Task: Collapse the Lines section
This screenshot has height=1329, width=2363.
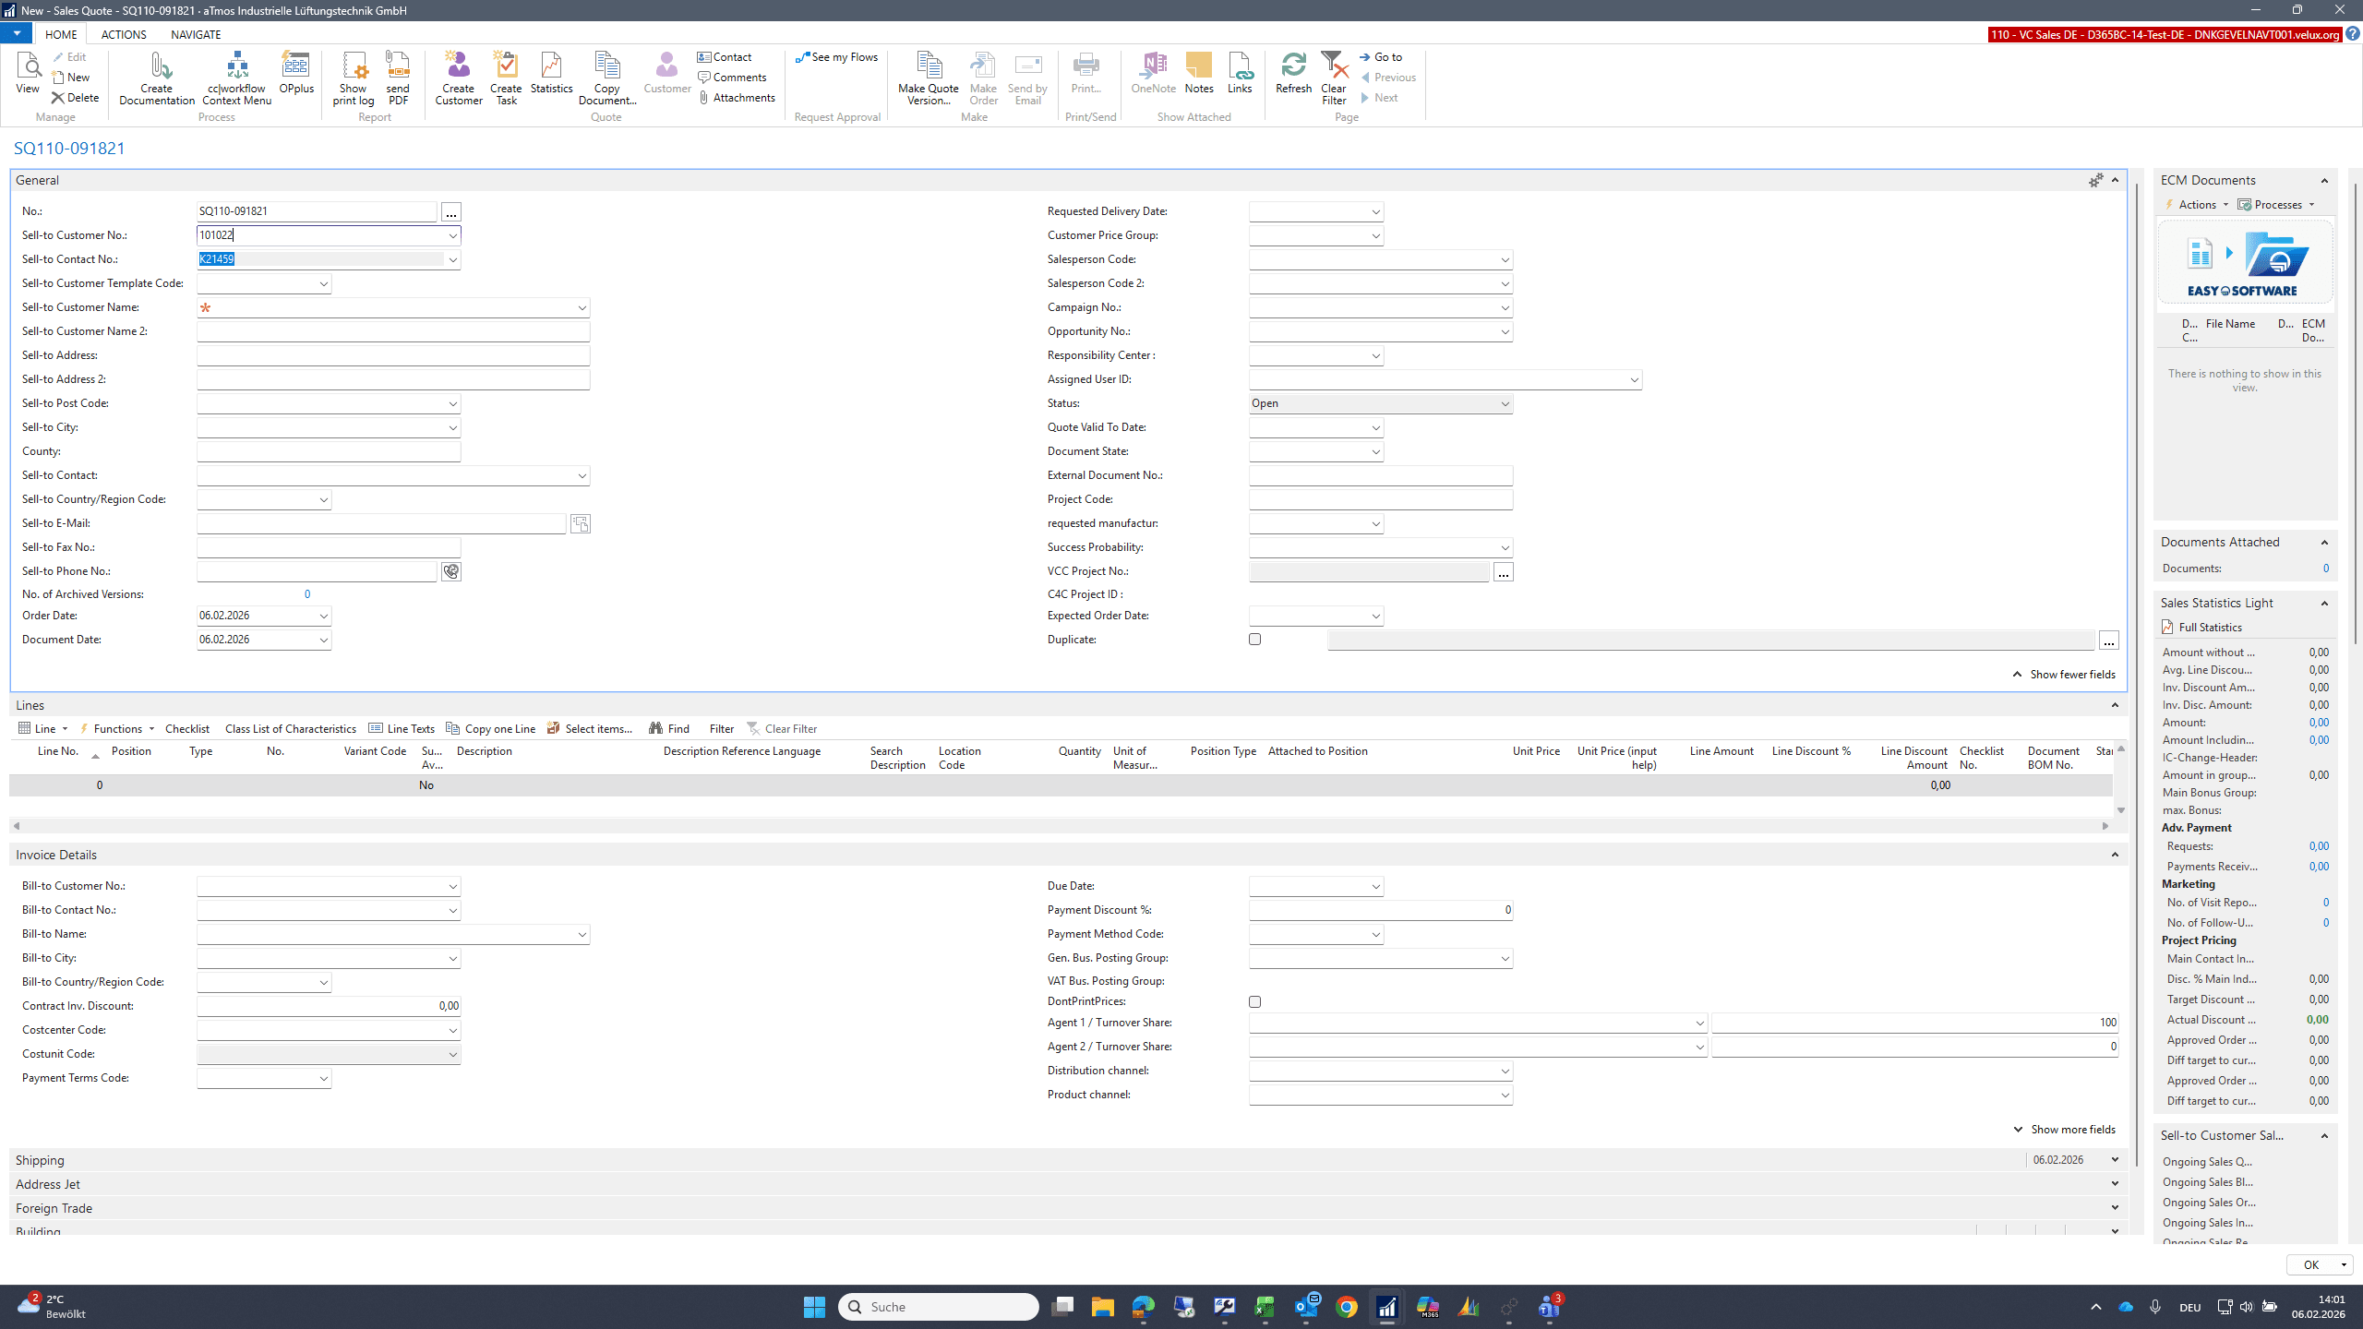Action: tap(2115, 706)
